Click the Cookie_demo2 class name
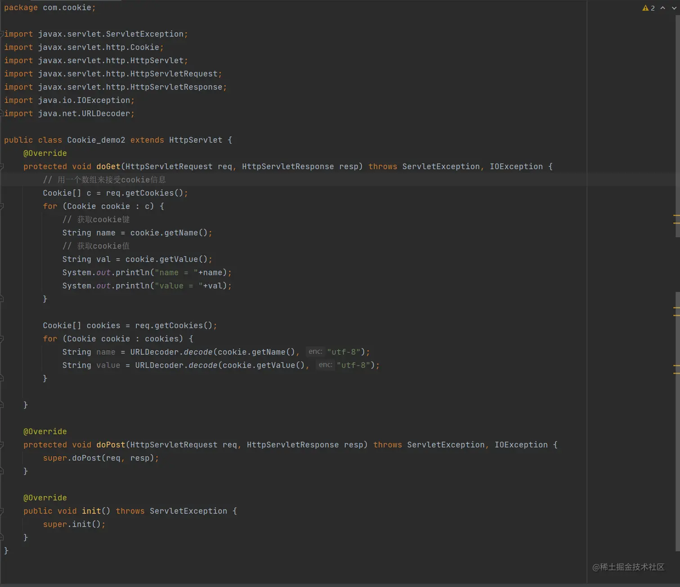This screenshot has width=680, height=587. pyautogui.click(x=96, y=140)
